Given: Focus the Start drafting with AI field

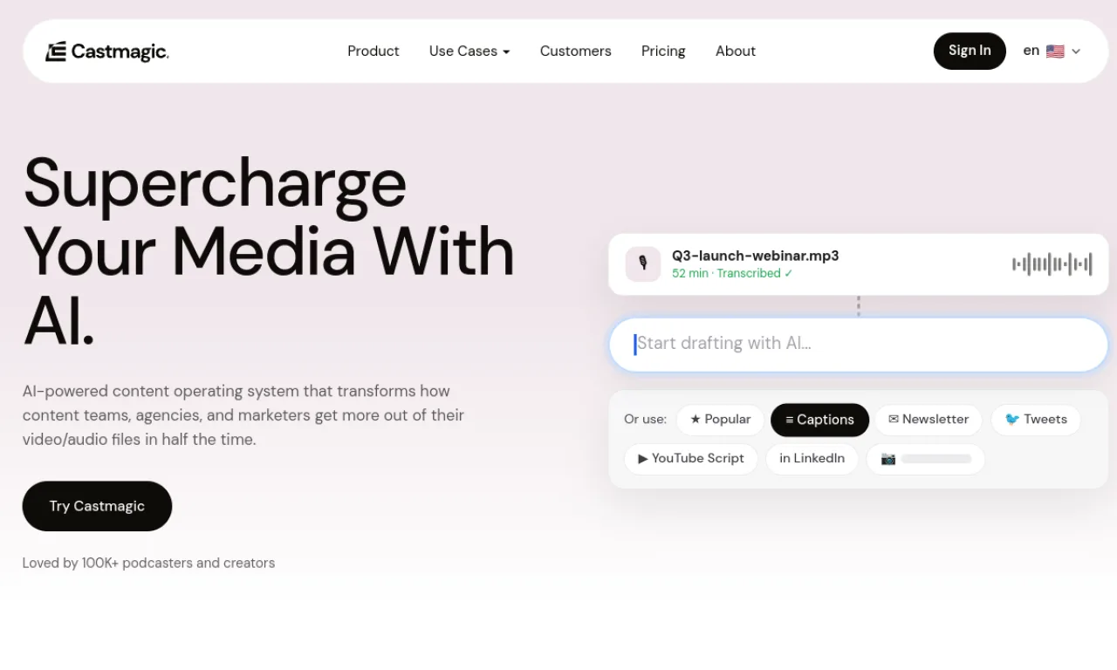Looking at the screenshot, I should 859,344.
